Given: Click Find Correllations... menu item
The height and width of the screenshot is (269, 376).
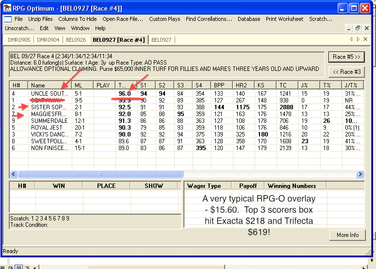Looking at the screenshot, I should click(x=209, y=19).
